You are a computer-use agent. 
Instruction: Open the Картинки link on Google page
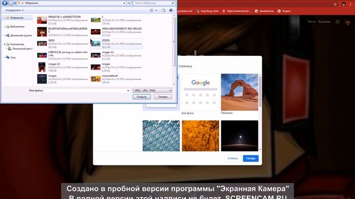coord(324,22)
